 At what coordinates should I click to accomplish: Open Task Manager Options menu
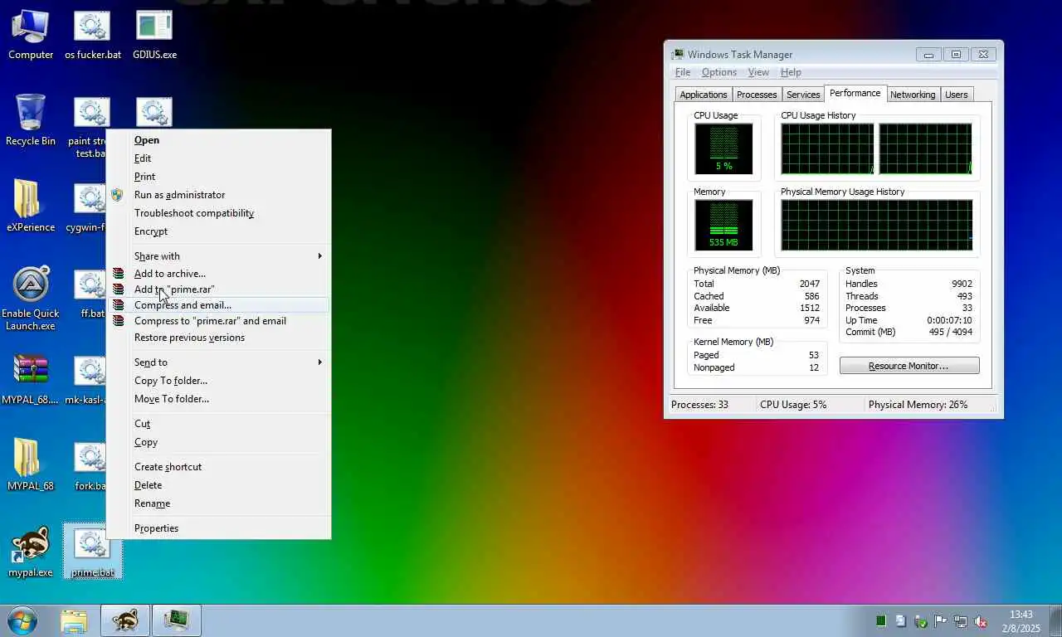point(719,73)
